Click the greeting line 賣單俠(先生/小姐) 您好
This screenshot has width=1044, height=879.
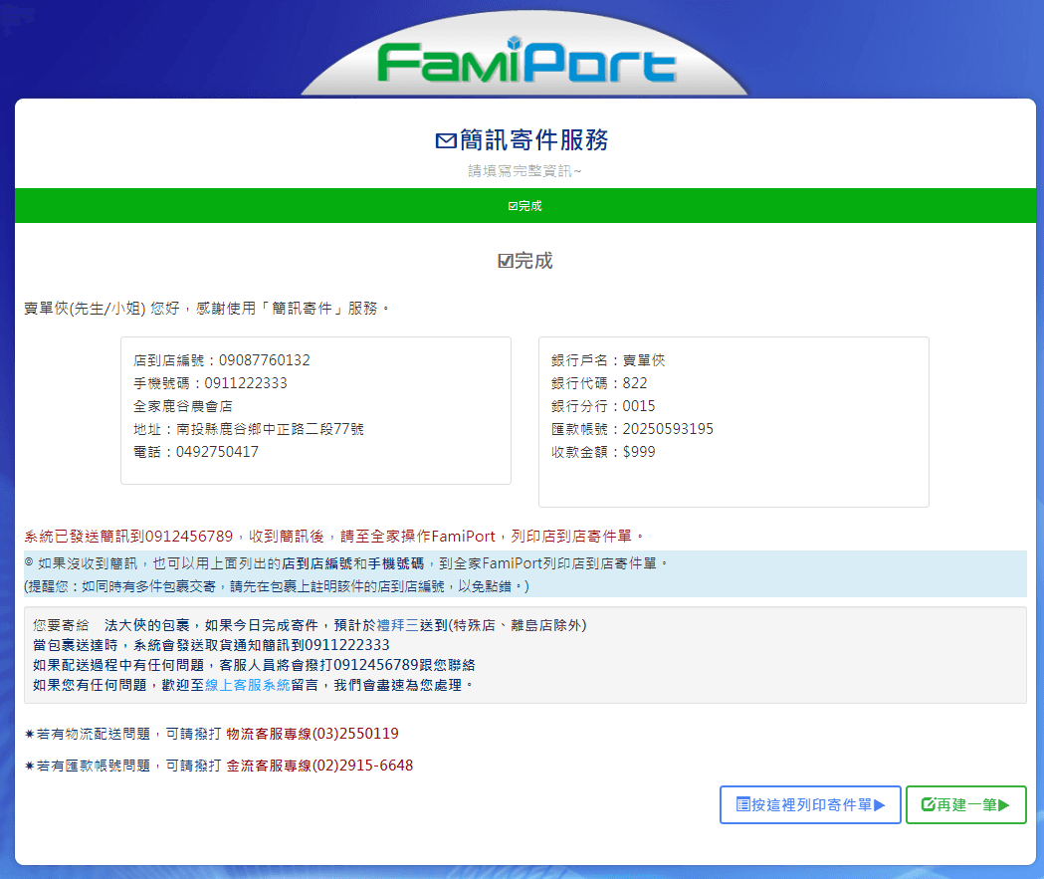coord(206,309)
